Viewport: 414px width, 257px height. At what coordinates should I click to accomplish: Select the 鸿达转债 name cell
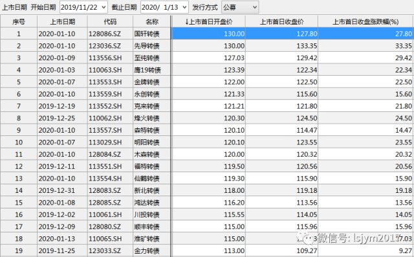click(152, 203)
